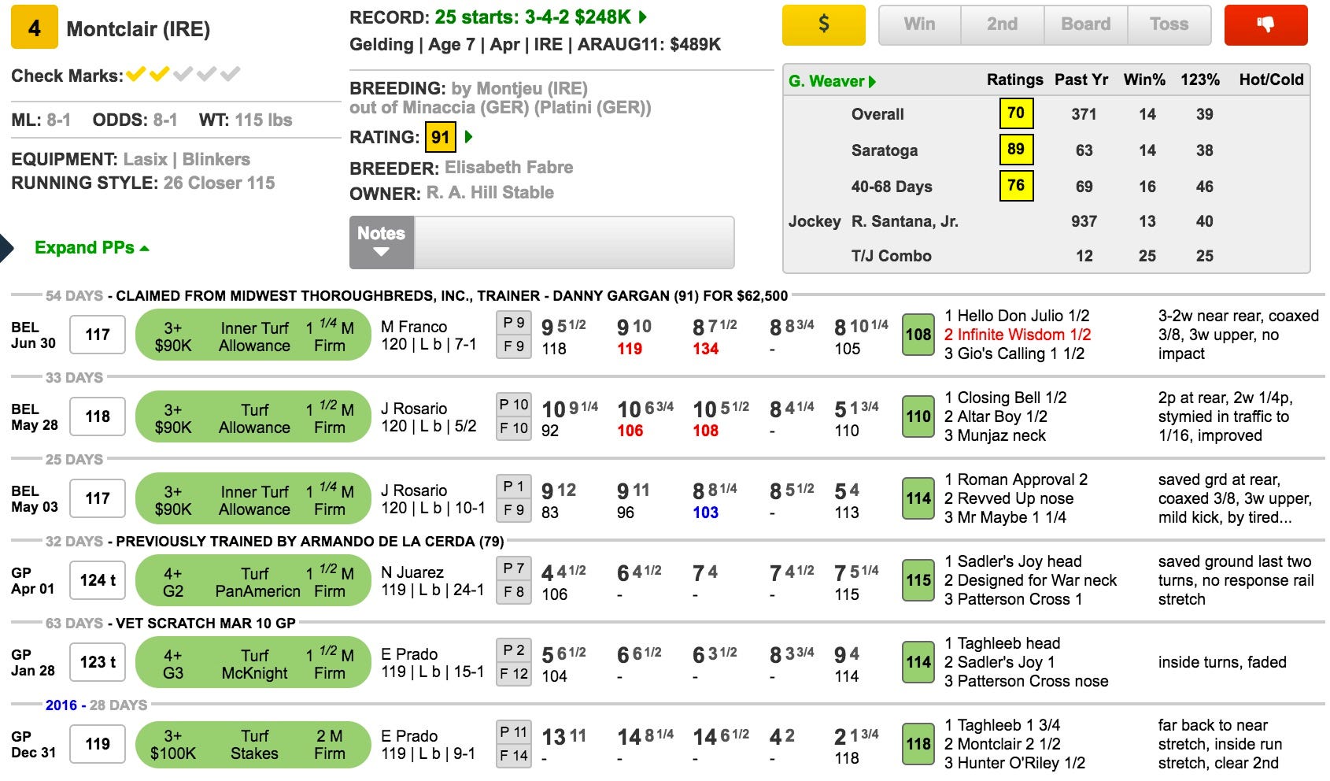1330x781 pixels.
Task: Click the first yellow check mark
Action: coord(136,75)
